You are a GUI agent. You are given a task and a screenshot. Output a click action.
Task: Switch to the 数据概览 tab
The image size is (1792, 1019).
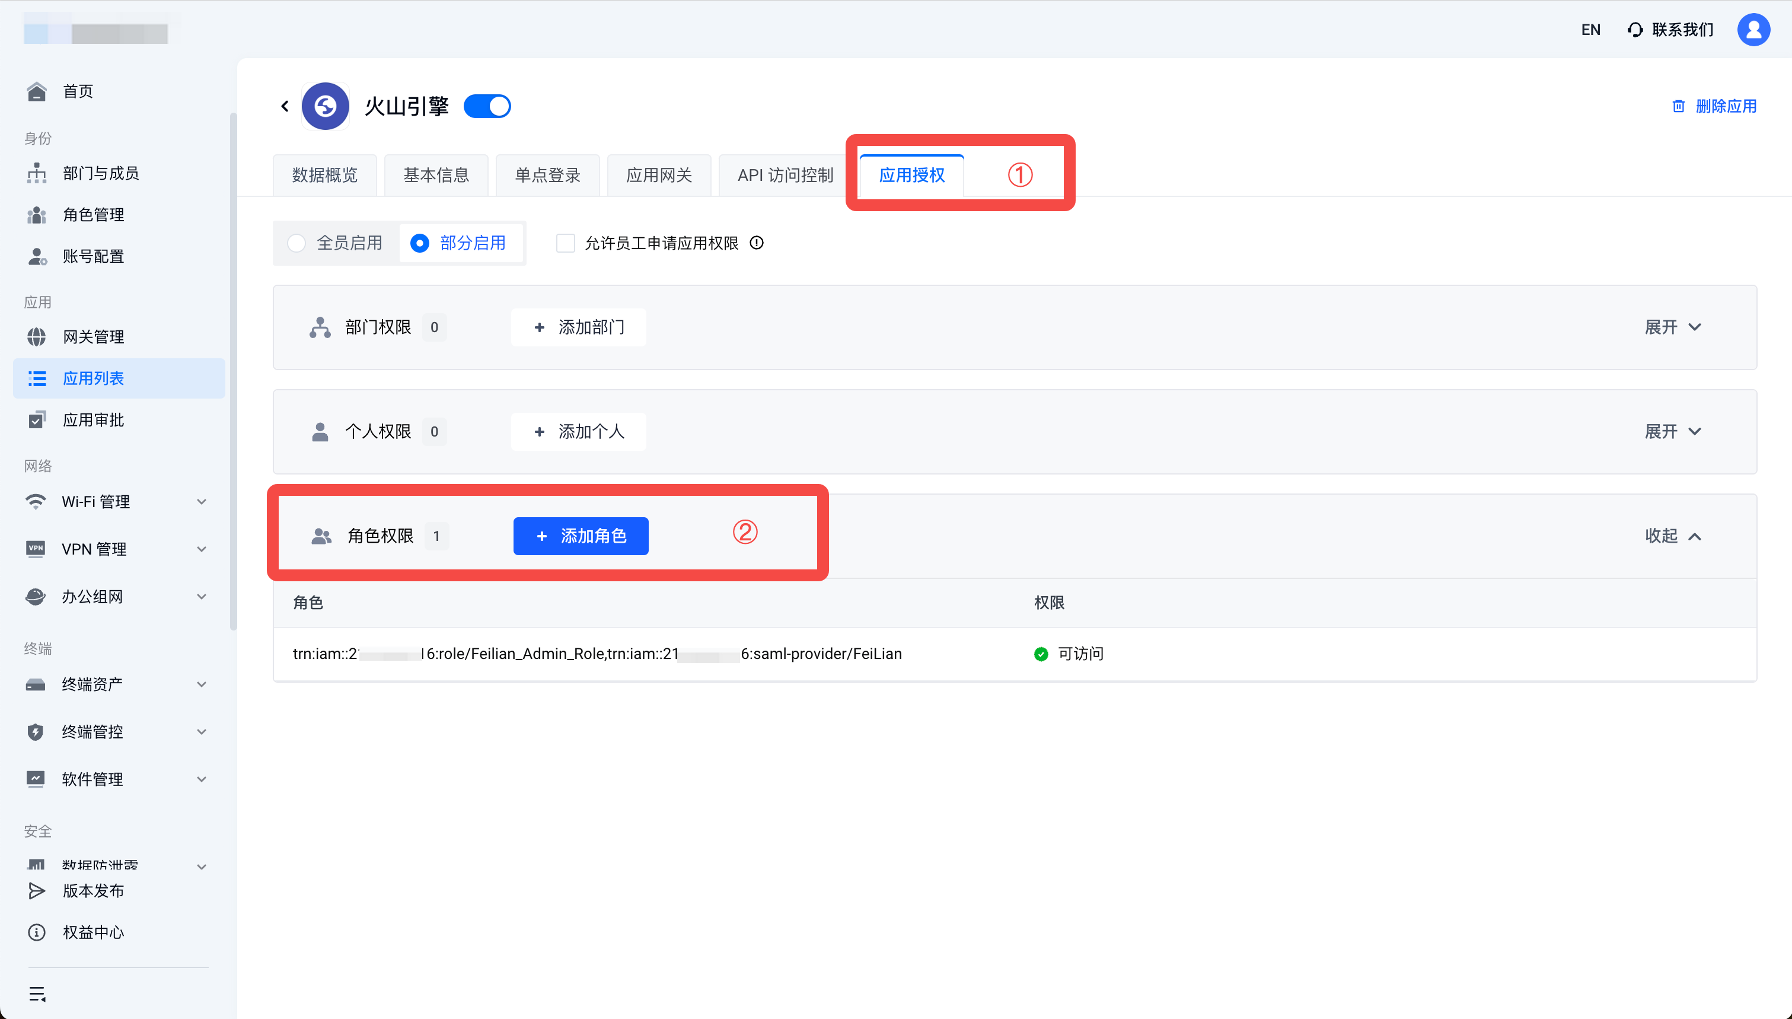coord(324,175)
